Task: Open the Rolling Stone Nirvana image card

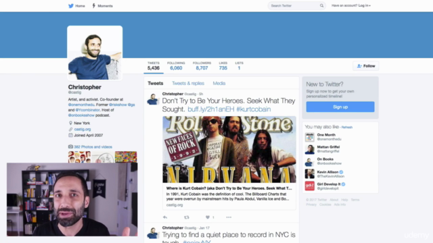Action: [x=229, y=150]
